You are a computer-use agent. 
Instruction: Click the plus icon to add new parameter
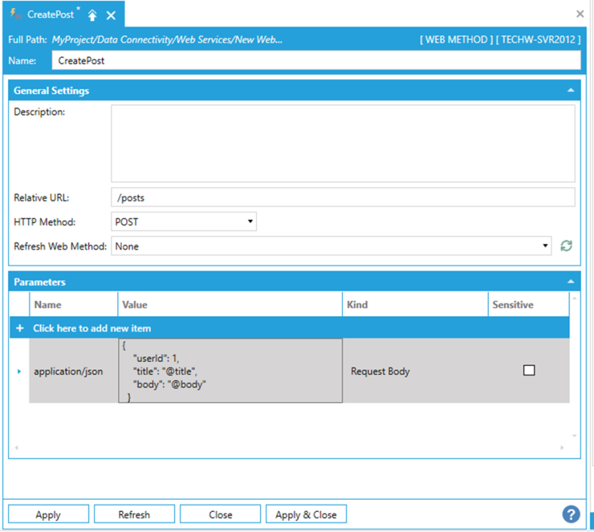(19, 328)
